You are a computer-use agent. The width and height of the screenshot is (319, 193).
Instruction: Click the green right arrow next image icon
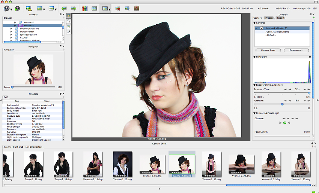point(74,8)
